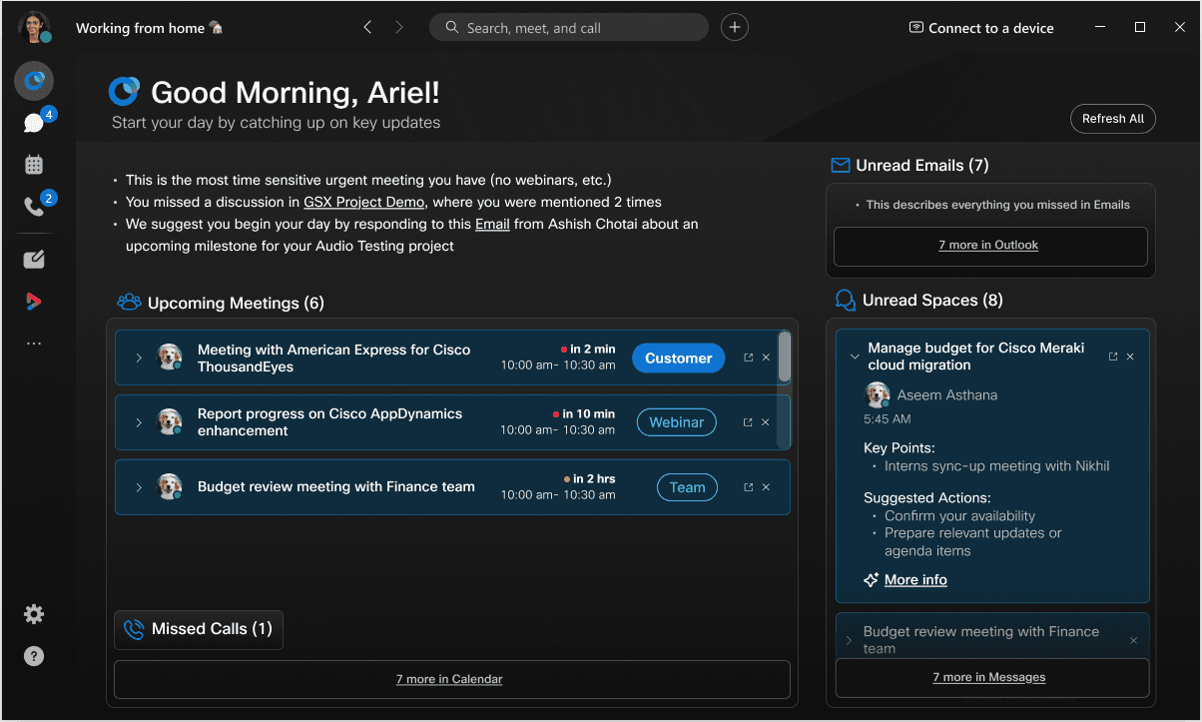Click "Confirm your availability" suggested action
Viewport: 1202px width, 722px height.
tap(959, 516)
